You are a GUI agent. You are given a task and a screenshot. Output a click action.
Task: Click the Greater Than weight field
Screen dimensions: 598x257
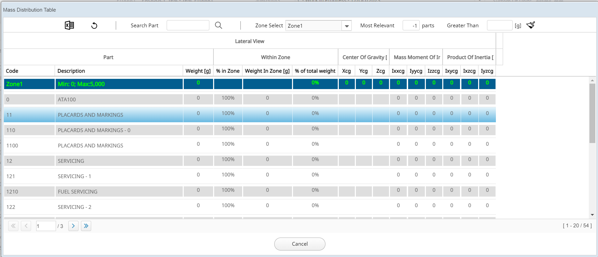coord(499,26)
